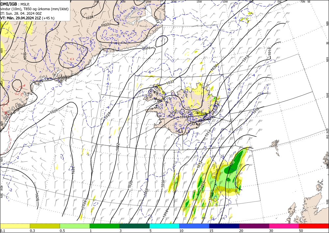Click the 'IT: Sun. 28. 04. 2024 00Z' line
The image size is (329, 233).
[21, 13]
